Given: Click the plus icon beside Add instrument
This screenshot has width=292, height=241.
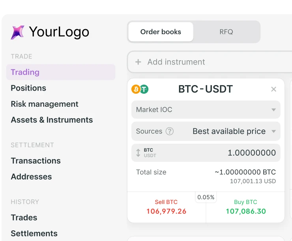Looking at the screenshot, I should [x=138, y=62].
